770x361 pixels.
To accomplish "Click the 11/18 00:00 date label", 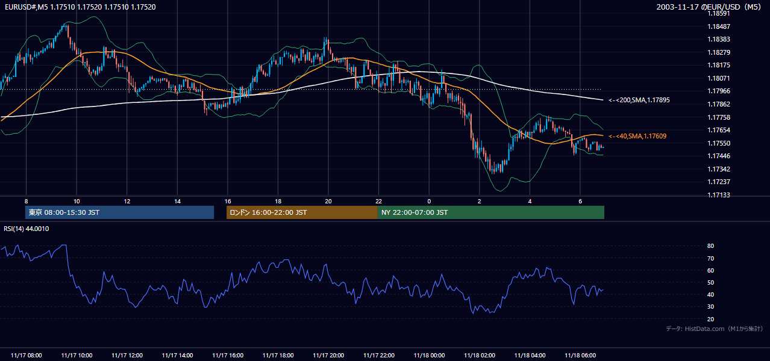I will click(x=429, y=356).
